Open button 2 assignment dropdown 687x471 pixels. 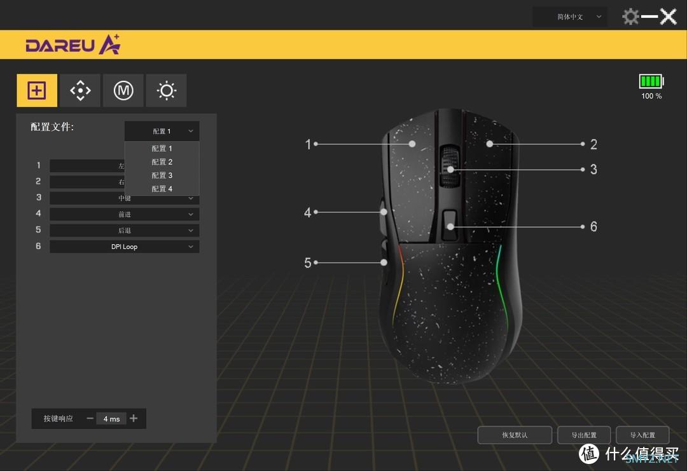click(87, 182)
